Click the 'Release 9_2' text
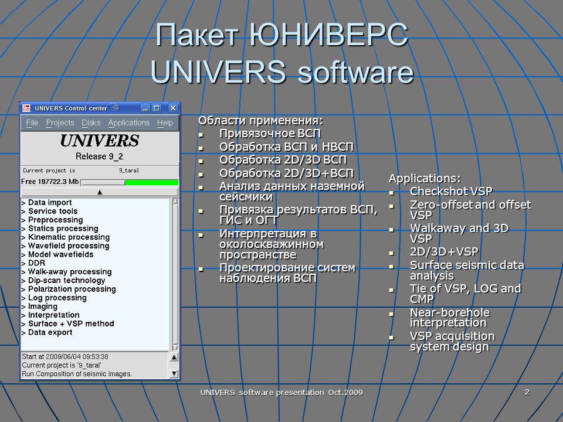 point(100,156)
